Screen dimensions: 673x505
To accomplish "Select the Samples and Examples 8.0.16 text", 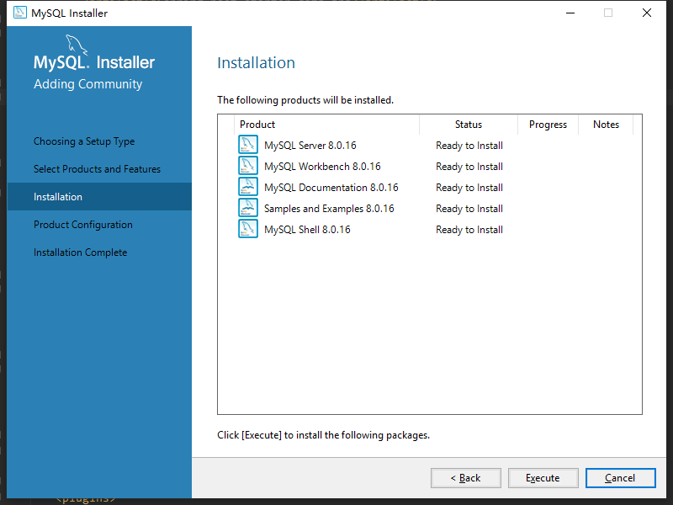I will coord(329,209).
